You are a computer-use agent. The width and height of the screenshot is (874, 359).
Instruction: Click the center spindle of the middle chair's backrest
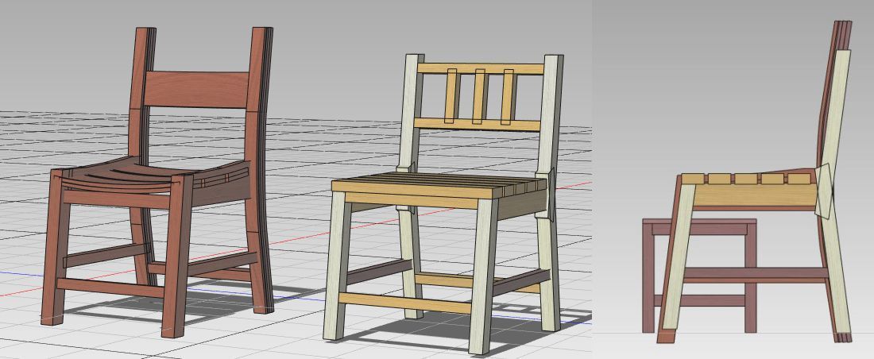point(479,97)
